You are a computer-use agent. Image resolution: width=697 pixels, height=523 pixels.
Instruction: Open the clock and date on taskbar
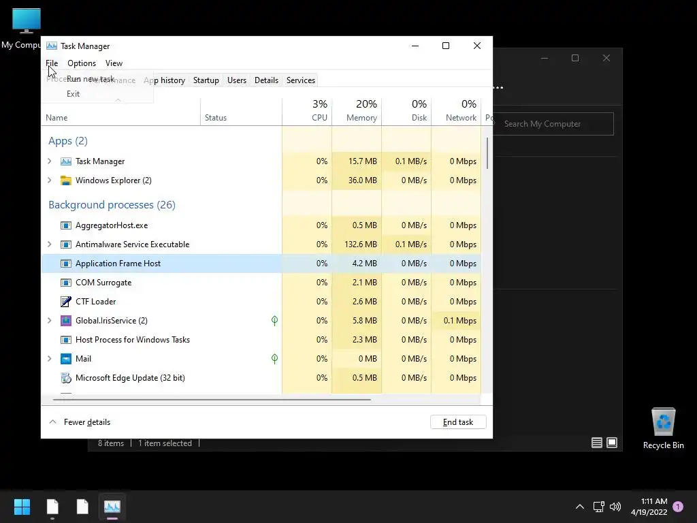pyautogui.click(x=649, y=507)
